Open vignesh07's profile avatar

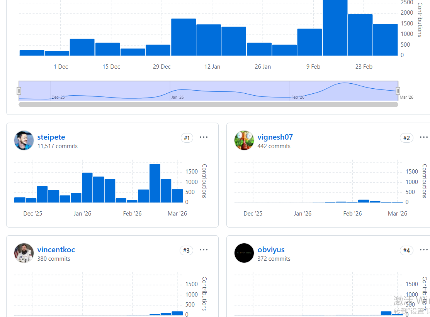[x=244, y=140]
